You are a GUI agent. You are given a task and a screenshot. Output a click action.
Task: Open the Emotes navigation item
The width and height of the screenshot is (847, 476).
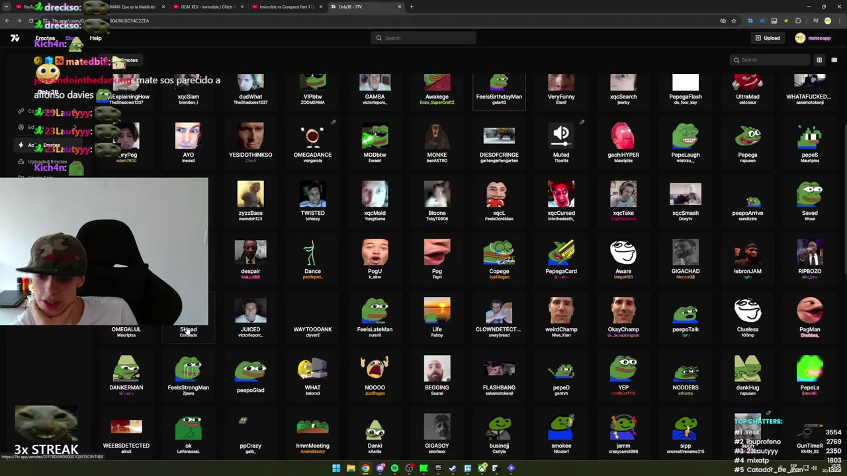(45, 38)
